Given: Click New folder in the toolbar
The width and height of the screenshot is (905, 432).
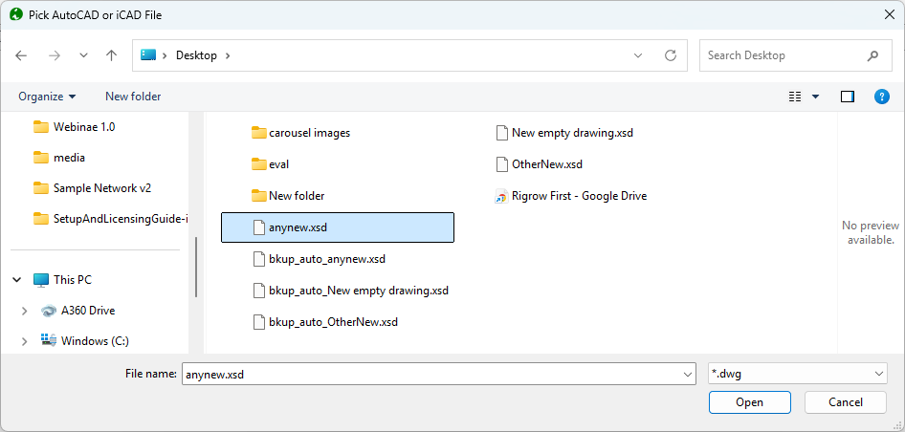Looking at the screenshot, I should (133, 97).
